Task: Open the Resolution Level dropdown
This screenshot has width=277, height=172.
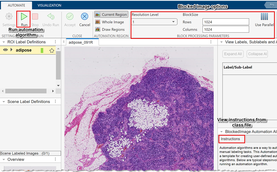Action: tap(154, 22)
